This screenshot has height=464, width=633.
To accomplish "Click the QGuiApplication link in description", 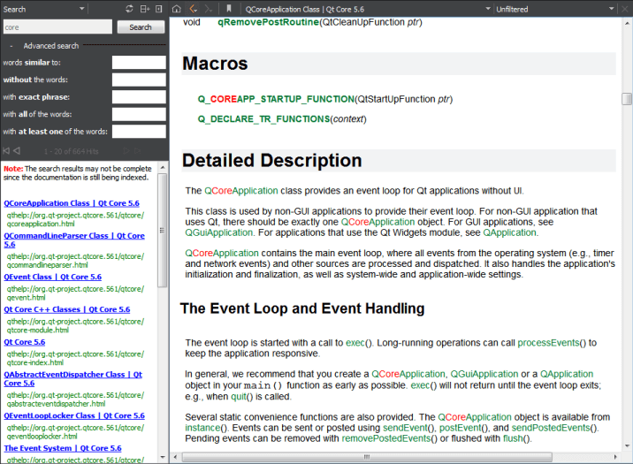I will [218, 232].
